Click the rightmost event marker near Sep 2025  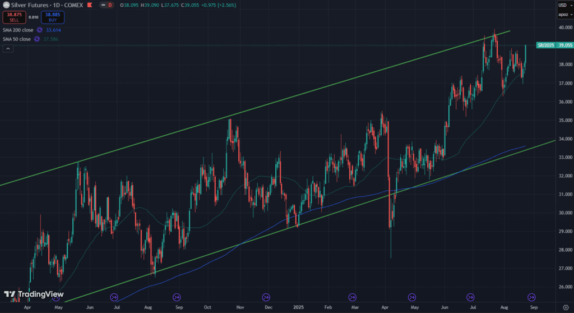pos(532,297)
